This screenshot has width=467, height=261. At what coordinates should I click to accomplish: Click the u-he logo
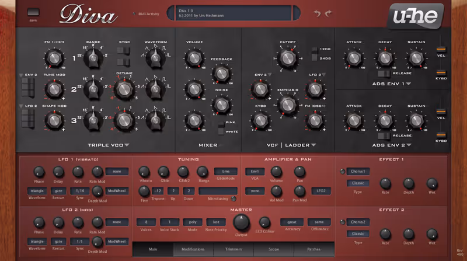click(414, 15)
